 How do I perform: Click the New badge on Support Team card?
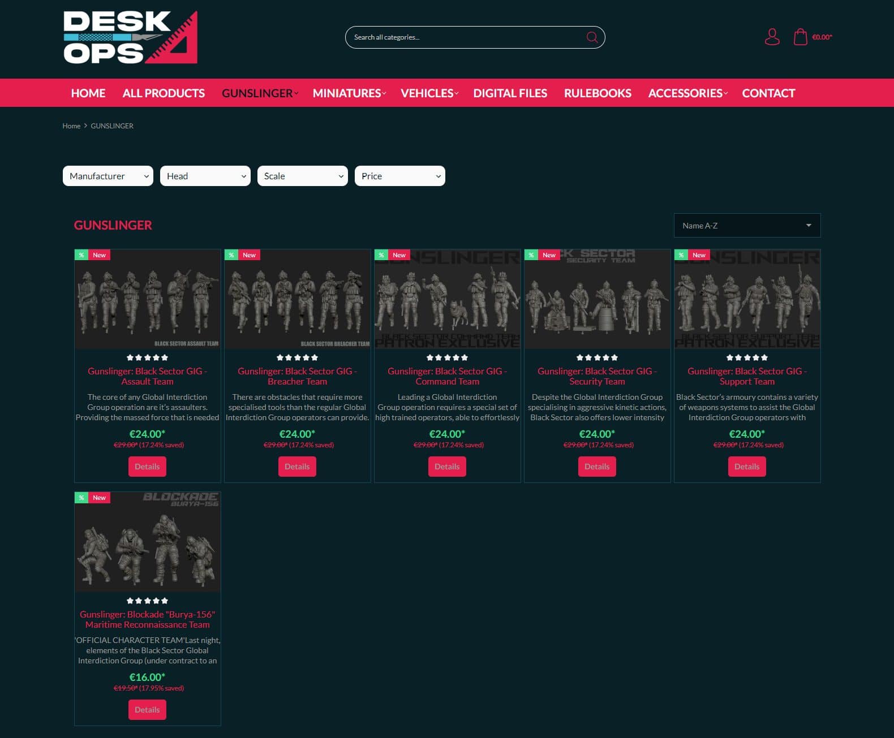pos(699,255)
